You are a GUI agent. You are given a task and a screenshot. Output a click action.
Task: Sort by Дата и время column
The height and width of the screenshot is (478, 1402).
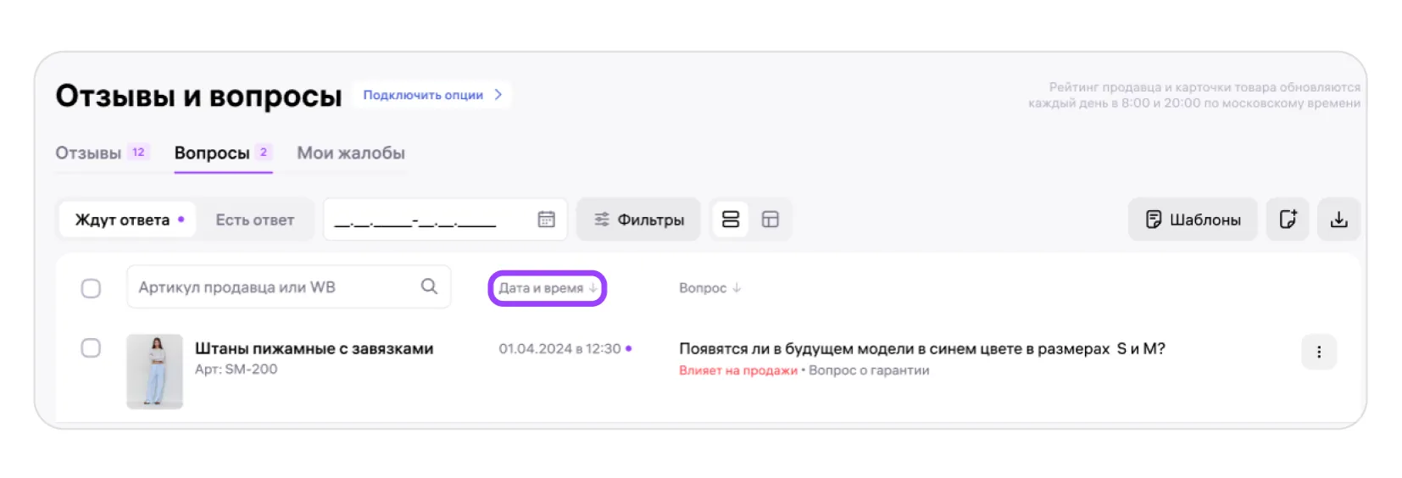click(x=547, y=288)
